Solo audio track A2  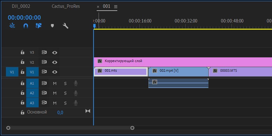point(65,93)
